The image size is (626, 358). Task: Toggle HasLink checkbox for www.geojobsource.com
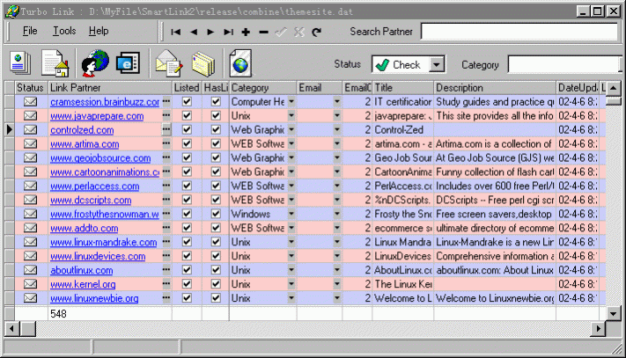coord(216,157)
